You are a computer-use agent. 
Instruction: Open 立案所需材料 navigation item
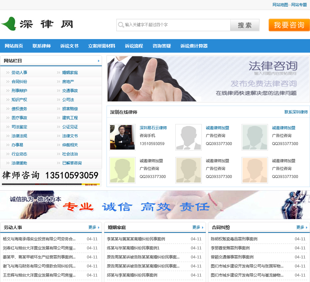pyautogui.click(x=102, y=46)
